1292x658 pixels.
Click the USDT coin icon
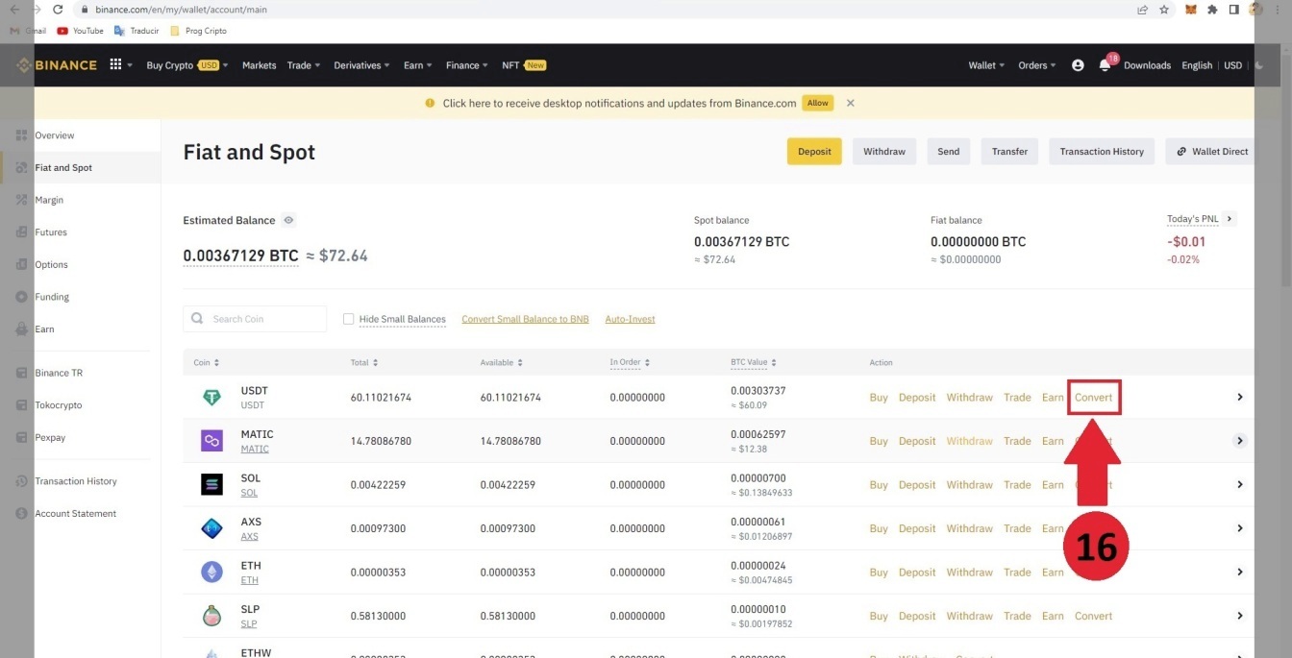coord(211,398)
